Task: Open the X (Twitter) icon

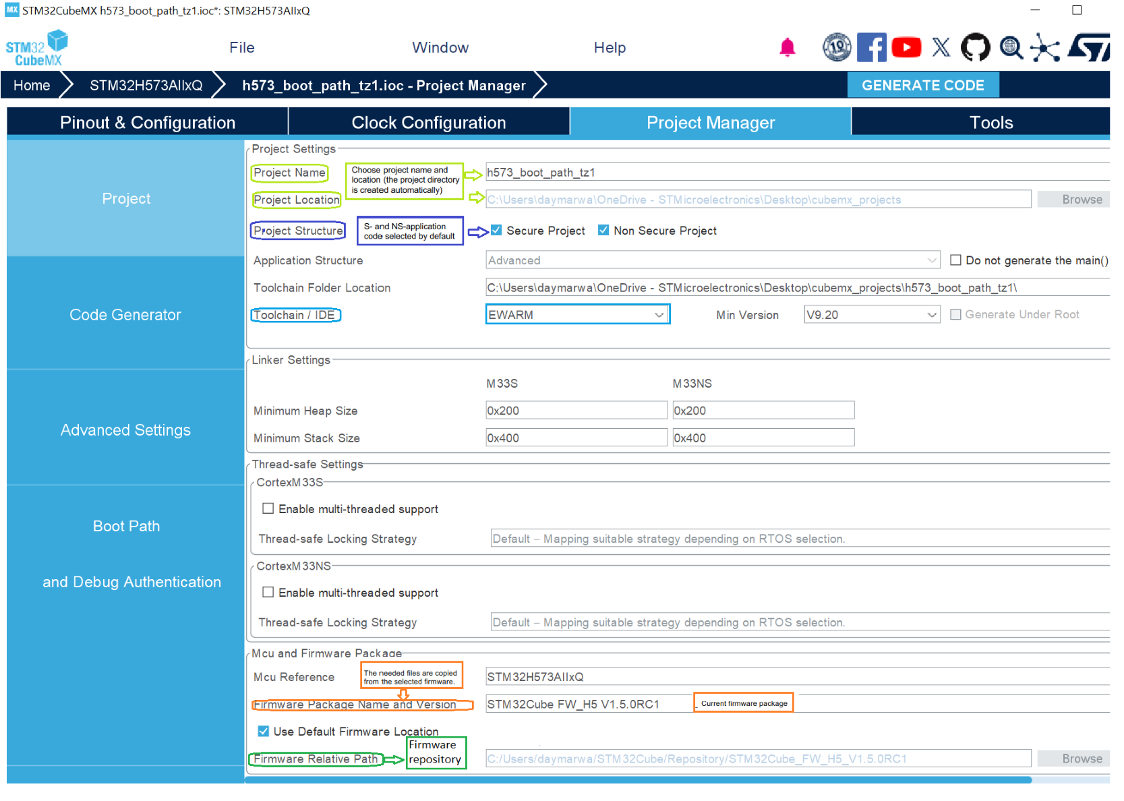Action: (941, 47)
